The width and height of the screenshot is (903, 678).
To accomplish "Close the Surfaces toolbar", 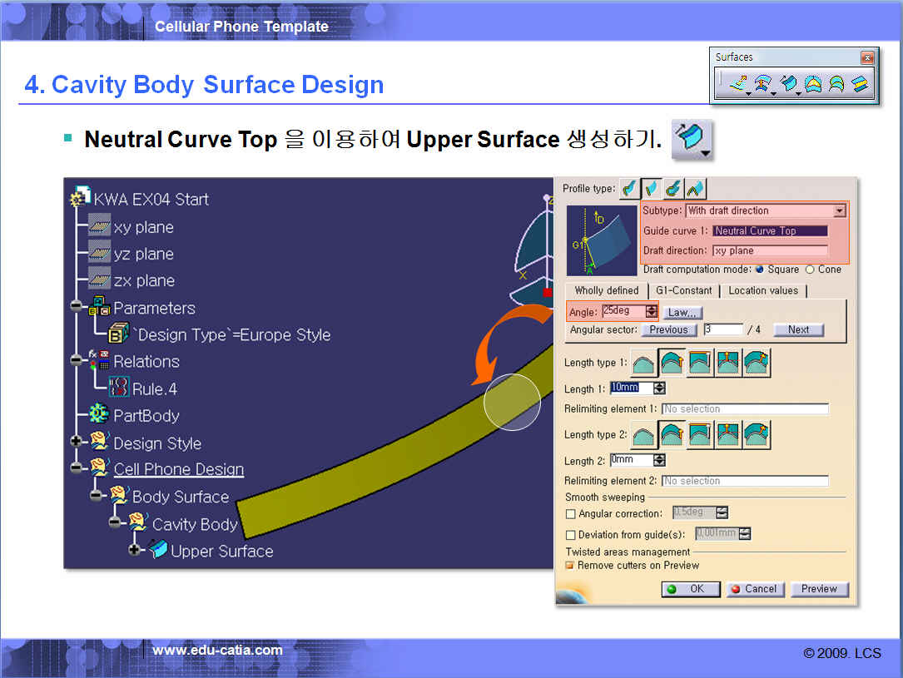I will click(867, 57).
